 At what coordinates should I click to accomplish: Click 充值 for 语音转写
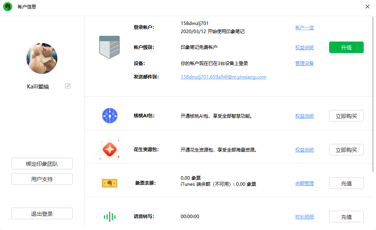(346, 217)
